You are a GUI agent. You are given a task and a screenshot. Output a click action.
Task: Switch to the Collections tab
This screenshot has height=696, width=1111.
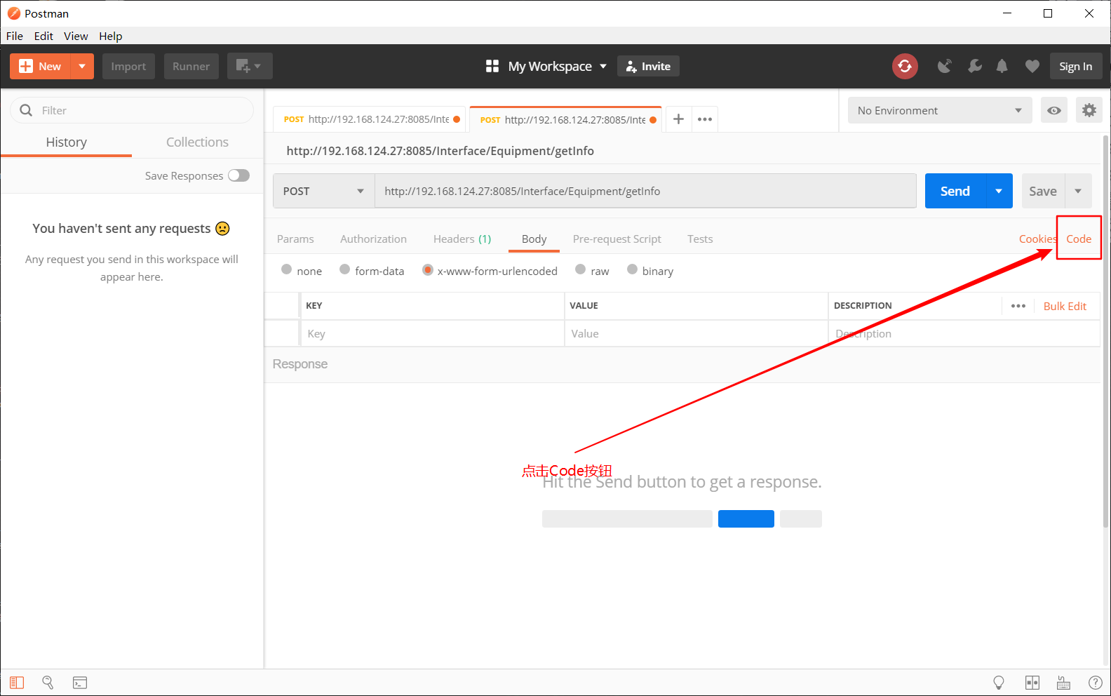(x=197, y=142)
